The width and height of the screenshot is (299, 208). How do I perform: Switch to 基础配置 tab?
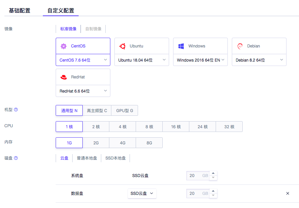point(20,10)
